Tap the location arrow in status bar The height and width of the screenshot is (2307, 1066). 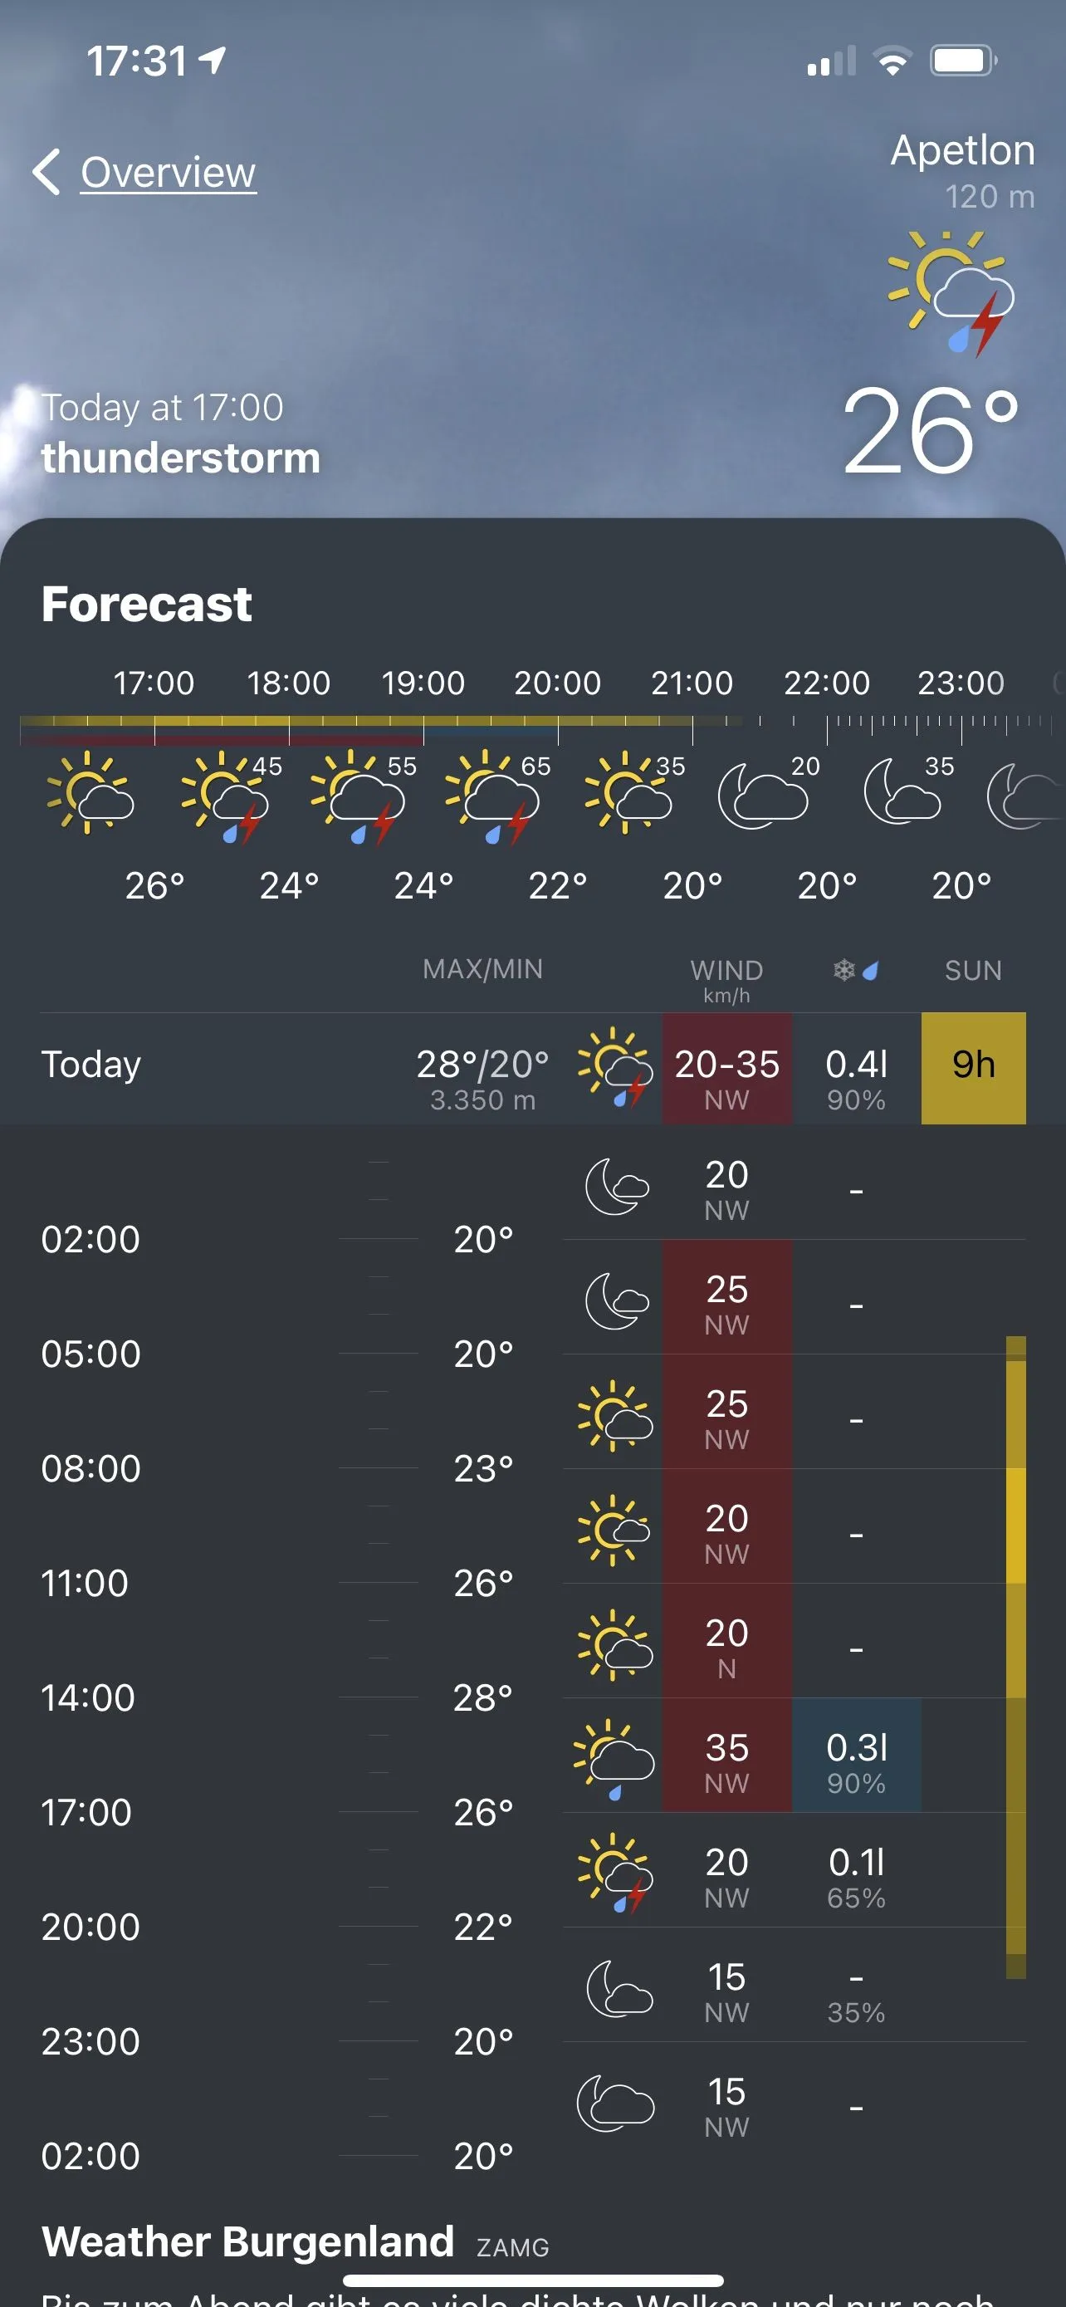213,60
